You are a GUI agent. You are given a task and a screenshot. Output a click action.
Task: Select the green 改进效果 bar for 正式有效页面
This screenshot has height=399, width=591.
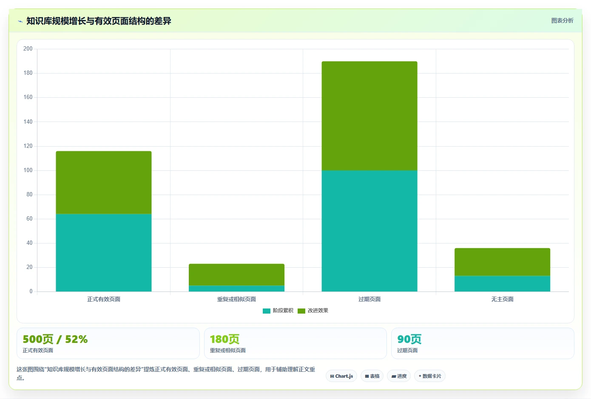[x=104, y=182]
